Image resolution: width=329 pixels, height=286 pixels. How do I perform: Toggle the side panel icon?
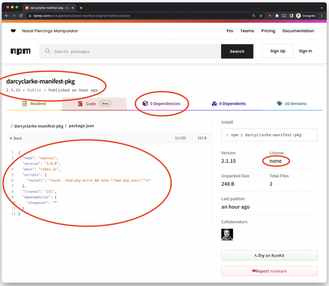[x=291, y=16]
